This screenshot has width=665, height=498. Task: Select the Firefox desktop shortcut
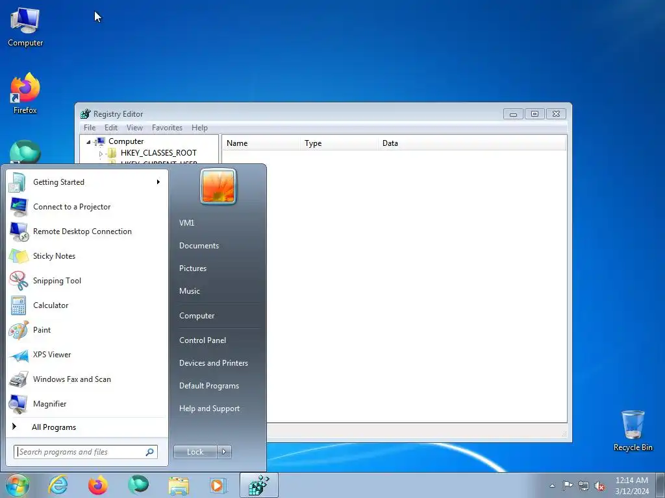[x=25, y=93]
